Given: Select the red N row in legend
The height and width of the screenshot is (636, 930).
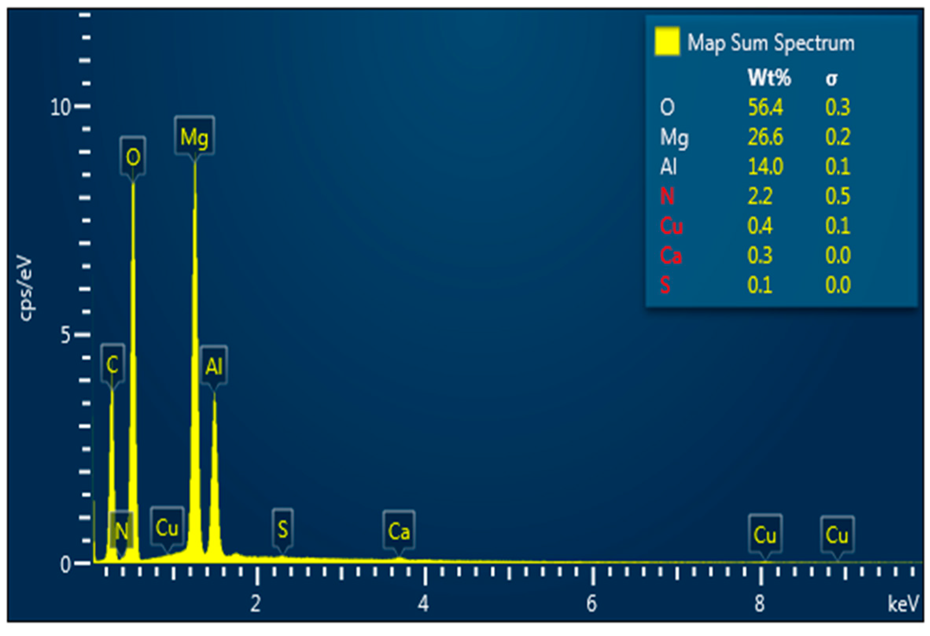Looking at the screenshot, I should click(667, 196).
